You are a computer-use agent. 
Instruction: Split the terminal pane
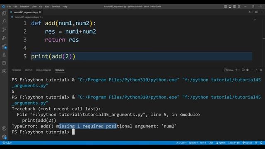(x=243, y=70)
